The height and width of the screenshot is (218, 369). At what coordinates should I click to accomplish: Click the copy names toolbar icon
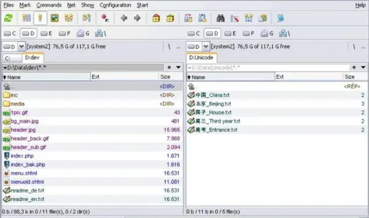pos(263,18)
